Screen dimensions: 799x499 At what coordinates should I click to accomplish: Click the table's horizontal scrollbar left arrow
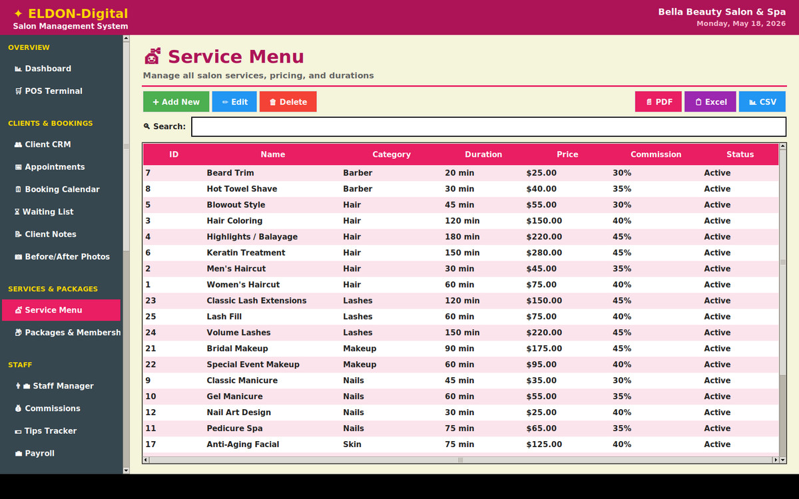pyautogui.click(x=146, y=460)
